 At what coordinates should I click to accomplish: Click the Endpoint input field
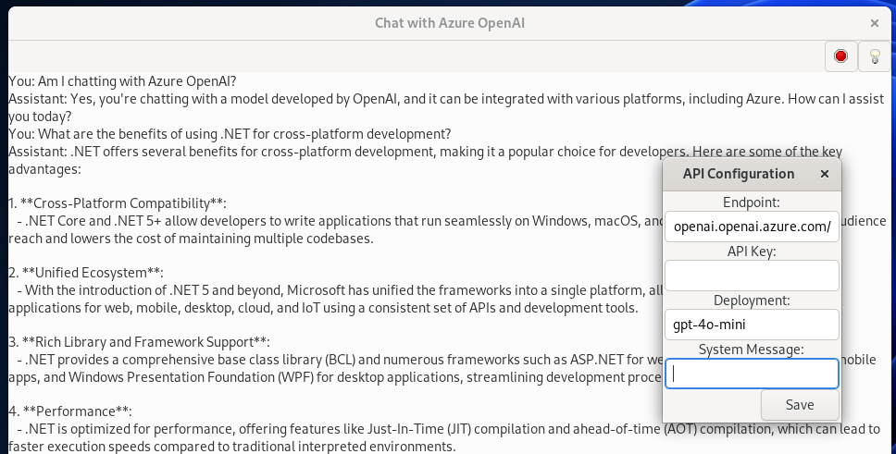click(752, 227)
